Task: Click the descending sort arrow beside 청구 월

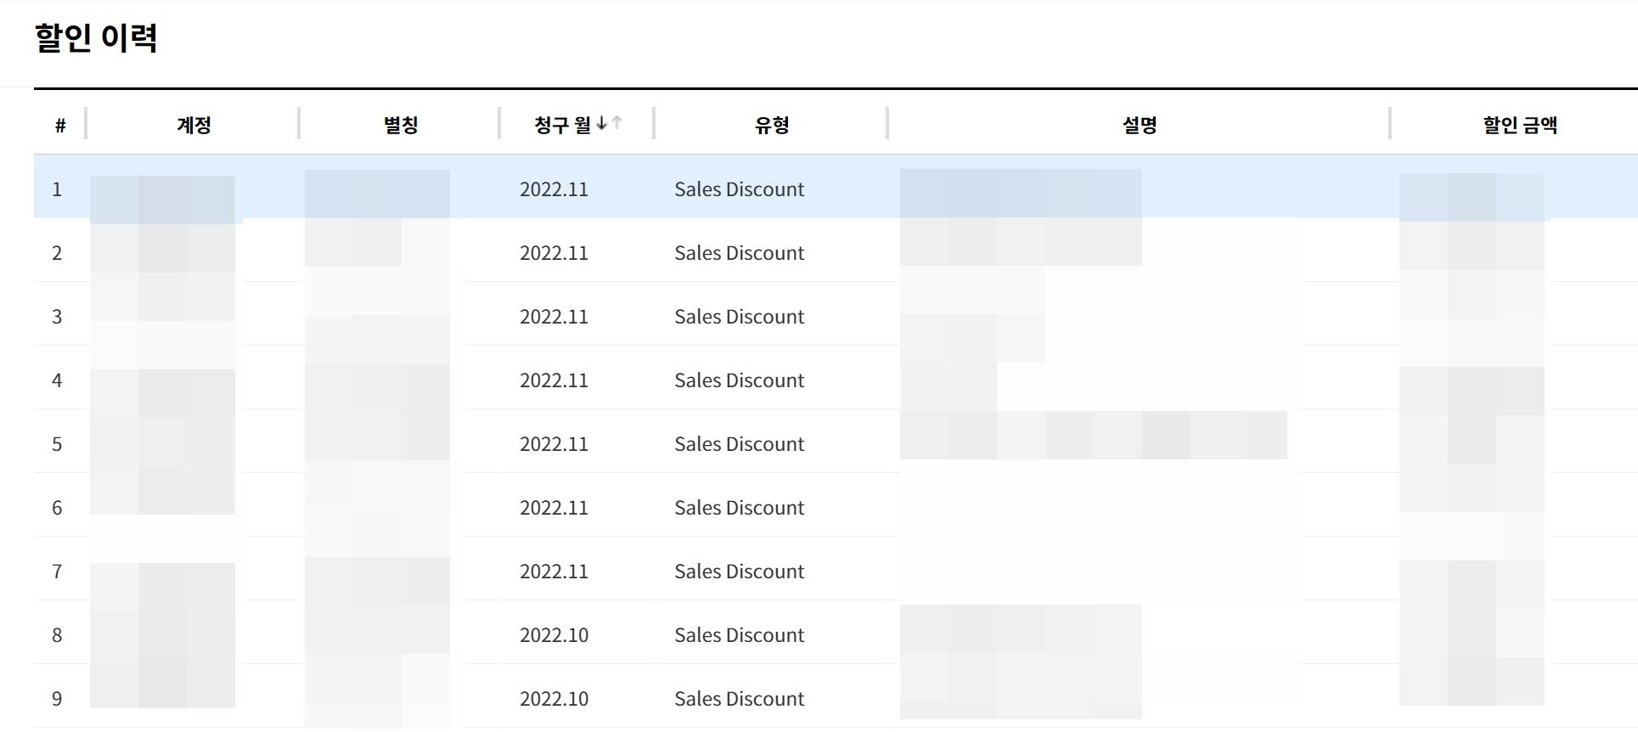Action: click(602, 123)
